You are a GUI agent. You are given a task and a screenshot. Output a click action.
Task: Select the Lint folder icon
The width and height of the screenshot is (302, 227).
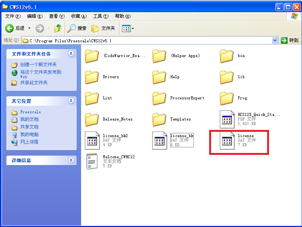(x=92, y=98)
